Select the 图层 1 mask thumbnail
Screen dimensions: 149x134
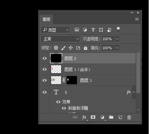click(72, 80)
